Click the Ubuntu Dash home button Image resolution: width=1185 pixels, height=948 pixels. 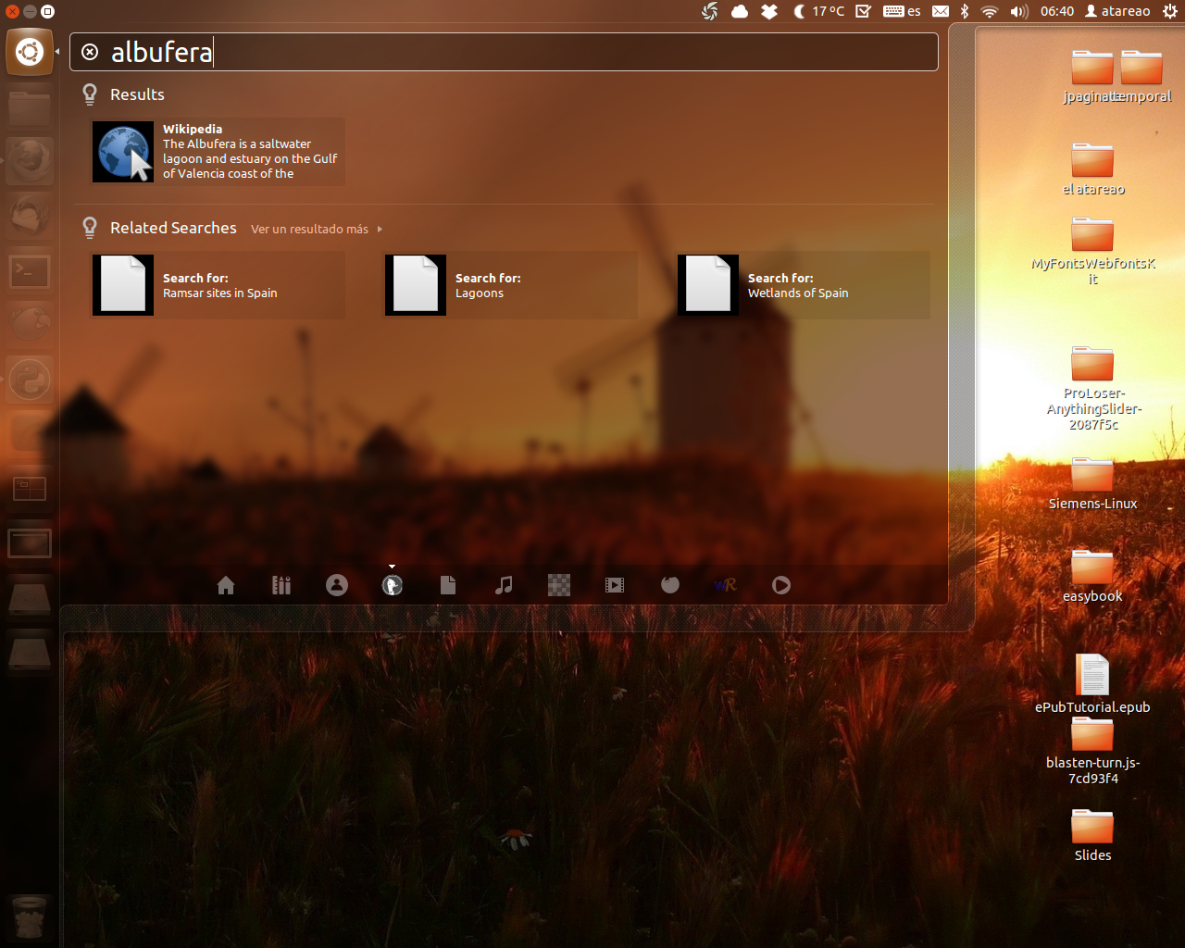click(x=30, y=52)
